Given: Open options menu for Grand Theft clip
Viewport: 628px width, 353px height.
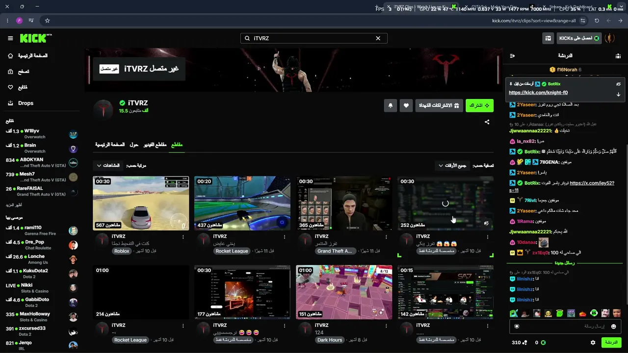Looking at the screenshot, I should 386,237.
